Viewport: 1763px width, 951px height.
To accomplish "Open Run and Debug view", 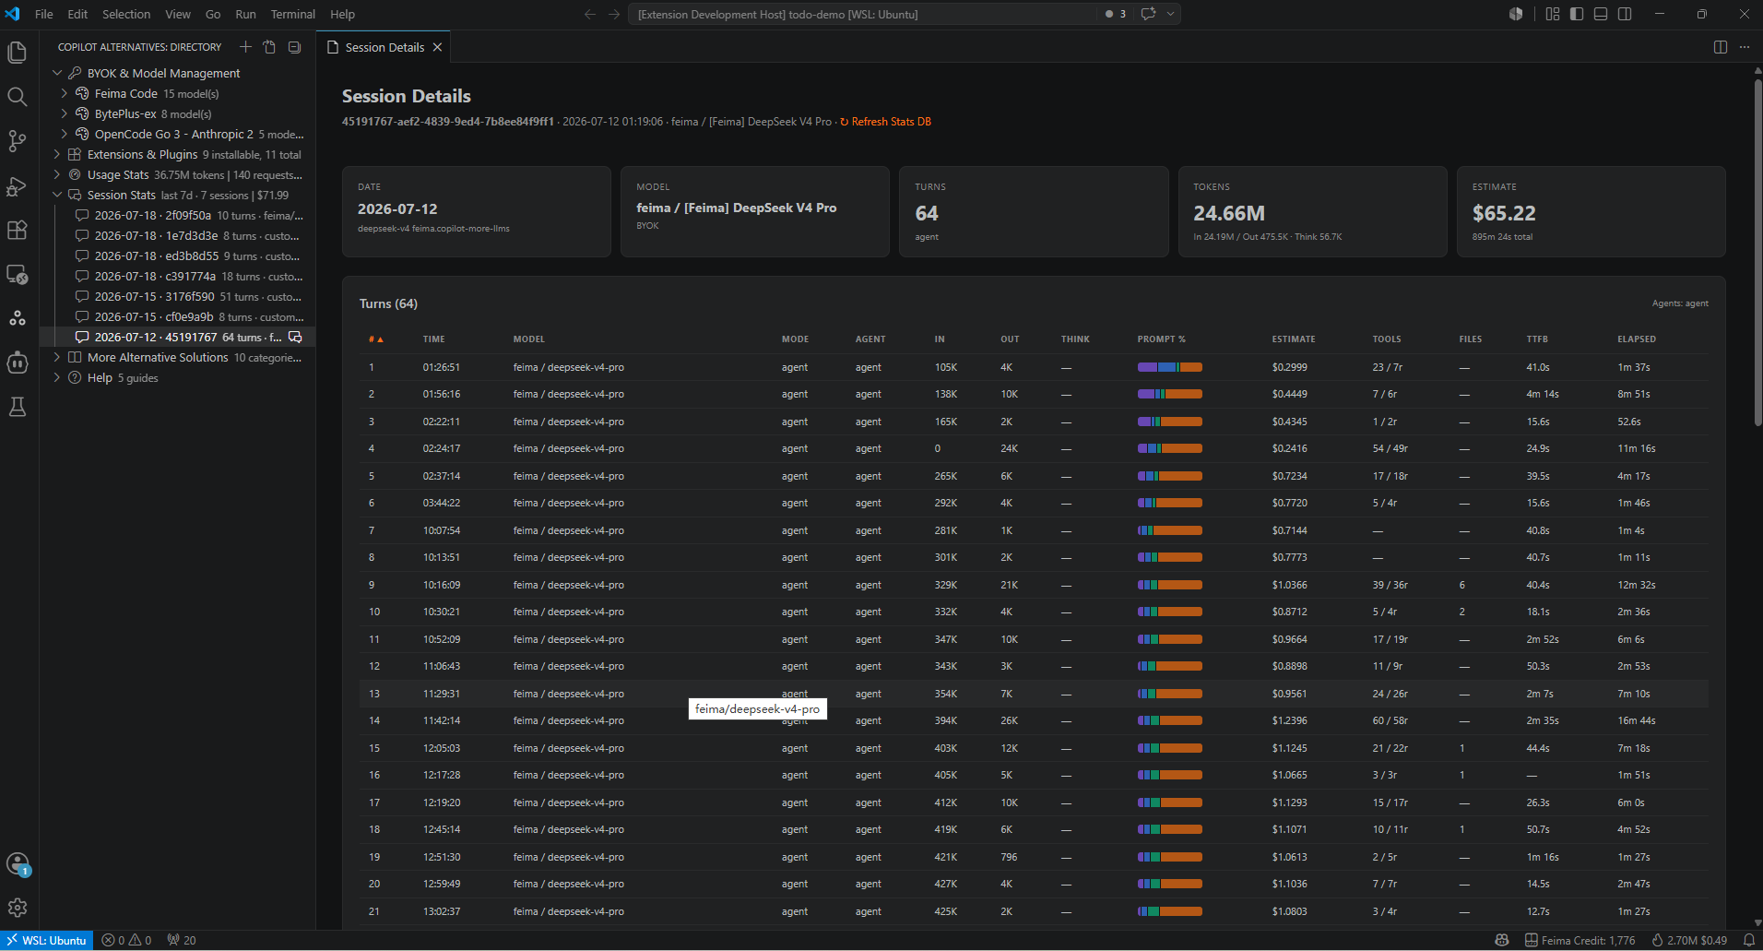I will point(18,185).
